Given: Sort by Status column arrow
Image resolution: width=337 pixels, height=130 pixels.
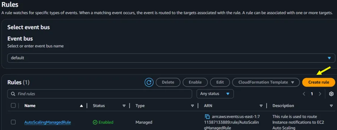Looking at the screenshot, I should [x=124, y=106].
